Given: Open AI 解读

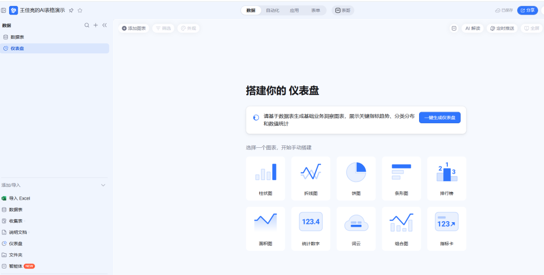Looking at the screenshot, I should 472,28.
